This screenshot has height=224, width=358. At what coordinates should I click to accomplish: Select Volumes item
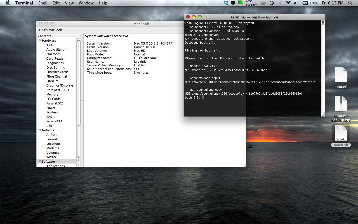click(x=53, y=153)
